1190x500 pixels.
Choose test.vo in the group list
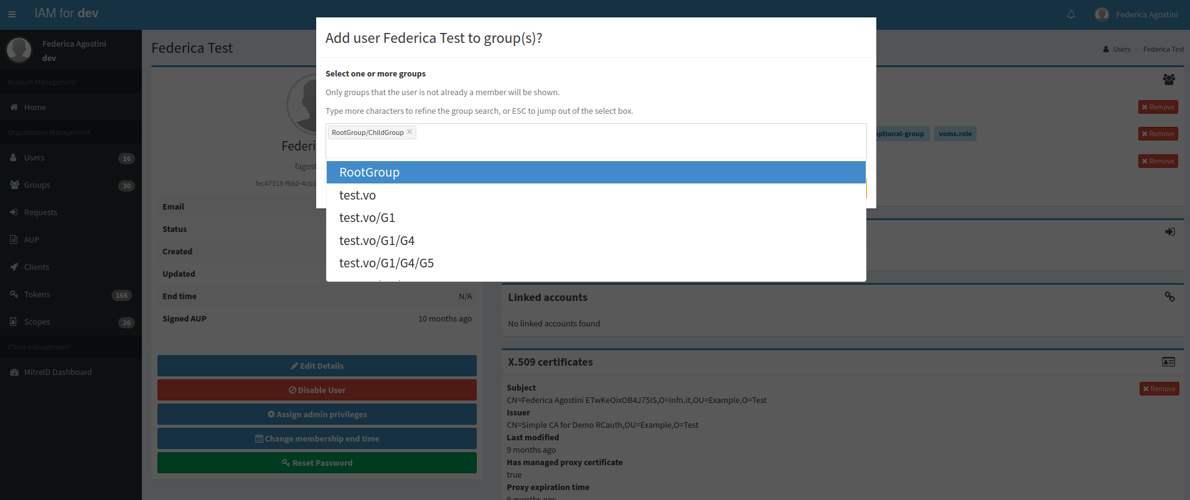[x=357, y=195]
